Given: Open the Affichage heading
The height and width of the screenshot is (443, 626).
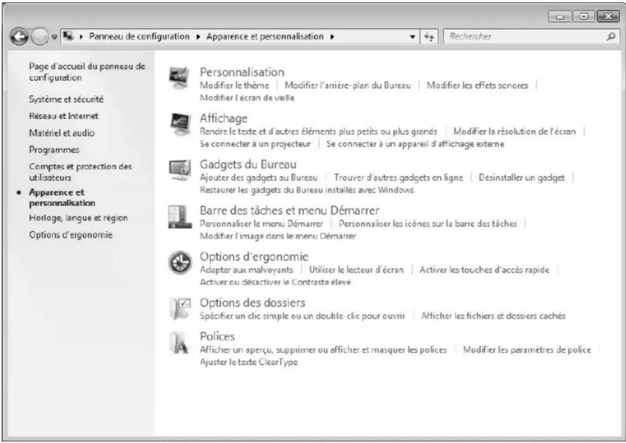Looking at the screenshot, I should coord(223,118).
